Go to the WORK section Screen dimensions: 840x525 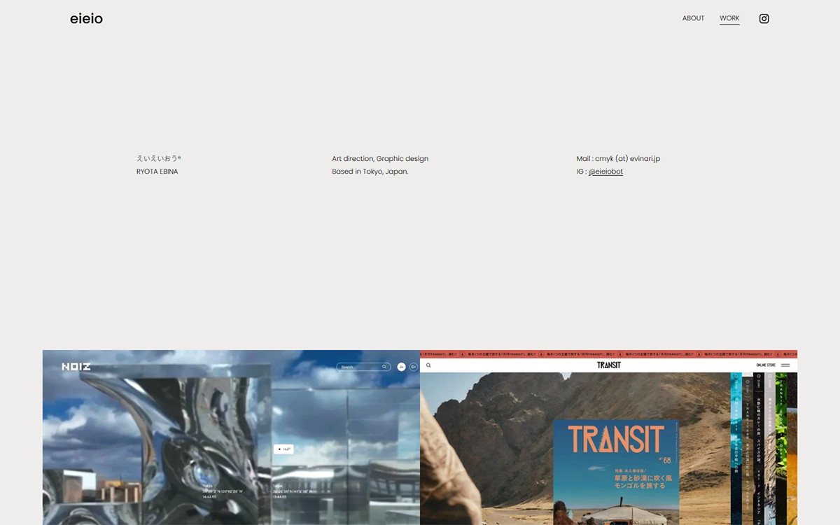pos(729,19)
